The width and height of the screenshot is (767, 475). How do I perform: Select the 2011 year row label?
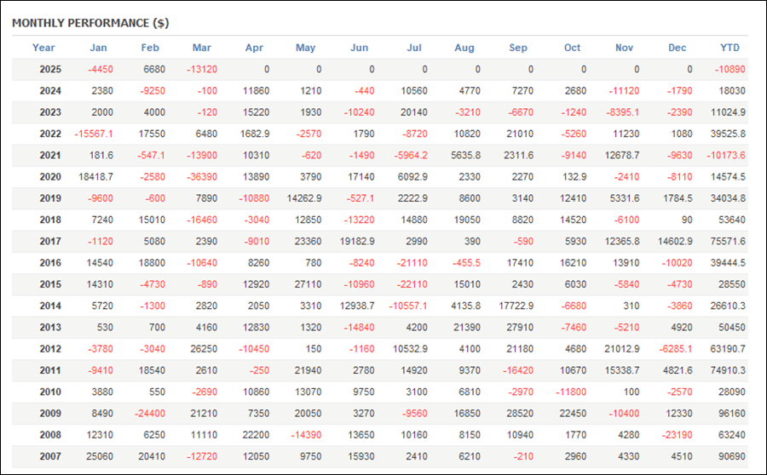point(50,370)
